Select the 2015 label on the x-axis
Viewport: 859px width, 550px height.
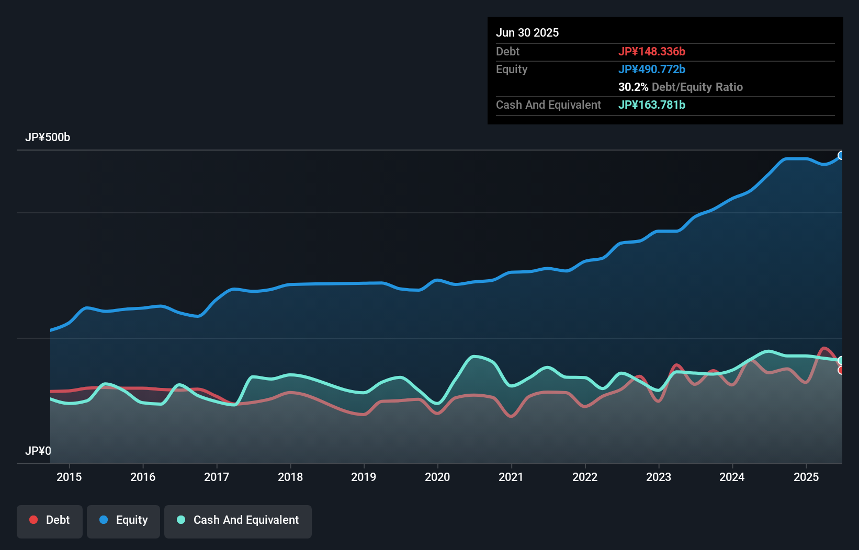(x=69, y=477)
